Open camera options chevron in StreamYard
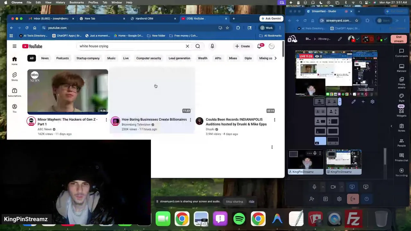Screen dimensions: 411x231 pyautogui.click(x=342, y=187)
